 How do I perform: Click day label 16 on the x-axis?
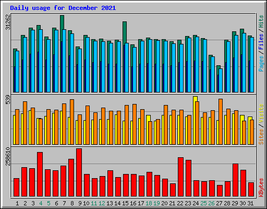(133, 203)
